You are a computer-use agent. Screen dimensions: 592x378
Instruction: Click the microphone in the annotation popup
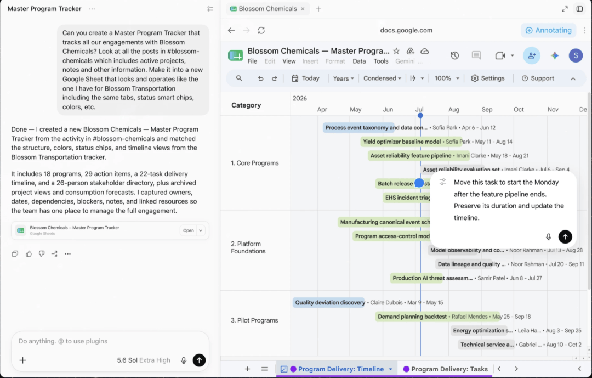(549, 237)
